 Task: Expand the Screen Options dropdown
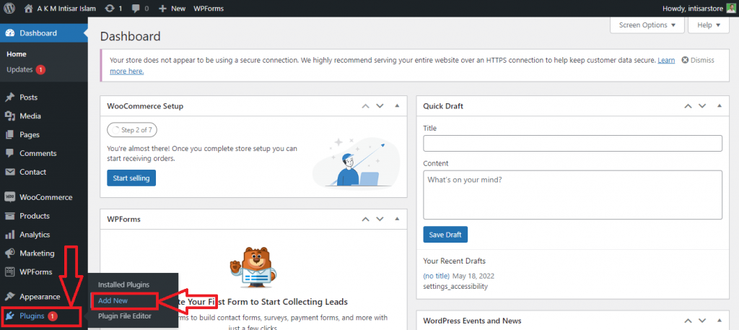click(x=647, y=25)
